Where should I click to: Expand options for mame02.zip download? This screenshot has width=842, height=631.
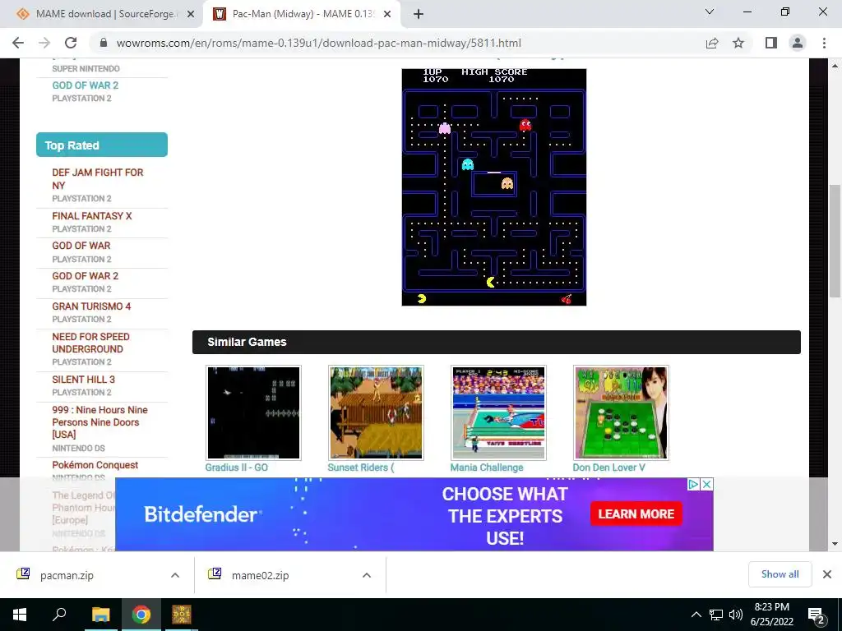[x=367, y=575]
